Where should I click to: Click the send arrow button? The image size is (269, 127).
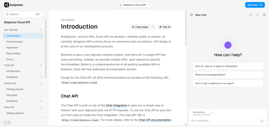[x=262, y=121]
